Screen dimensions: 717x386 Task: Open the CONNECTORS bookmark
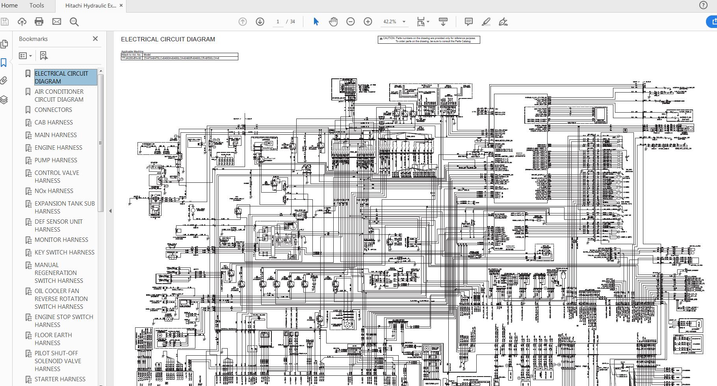click(53, 110)
